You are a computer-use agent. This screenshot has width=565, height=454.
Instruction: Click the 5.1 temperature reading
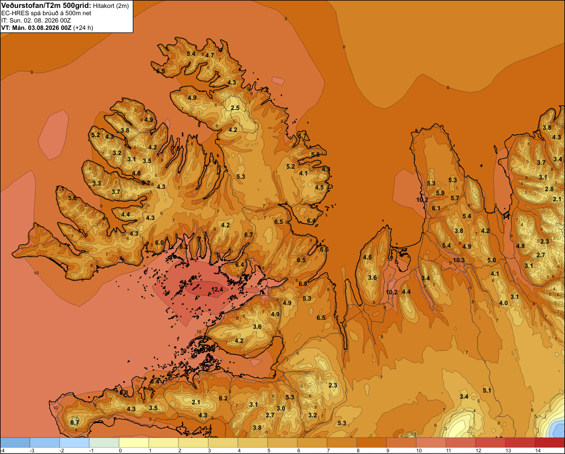click(487, 390)
